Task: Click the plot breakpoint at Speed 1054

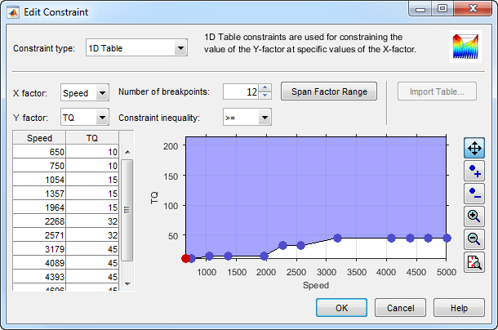Action: (210, 256)
